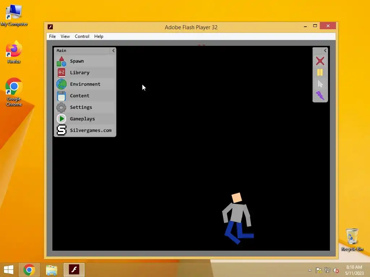
Task: Click the Content floppy disk icon
Action: (x=61, y=96)
